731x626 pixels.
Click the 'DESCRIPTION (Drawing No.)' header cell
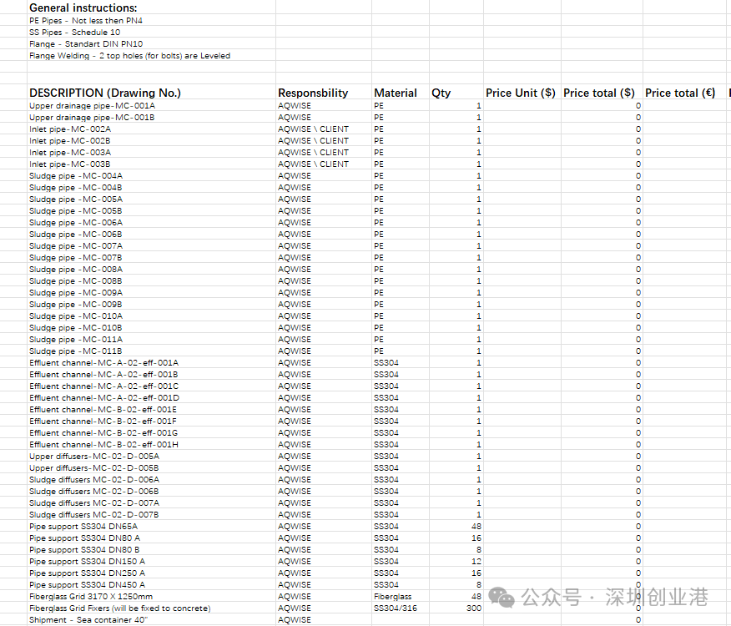click(151, 93)
